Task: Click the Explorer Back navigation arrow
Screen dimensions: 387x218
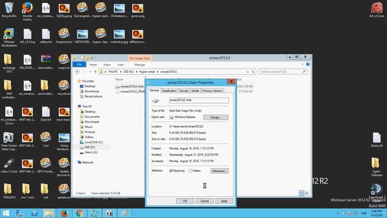Action: (x=77, y=71)
